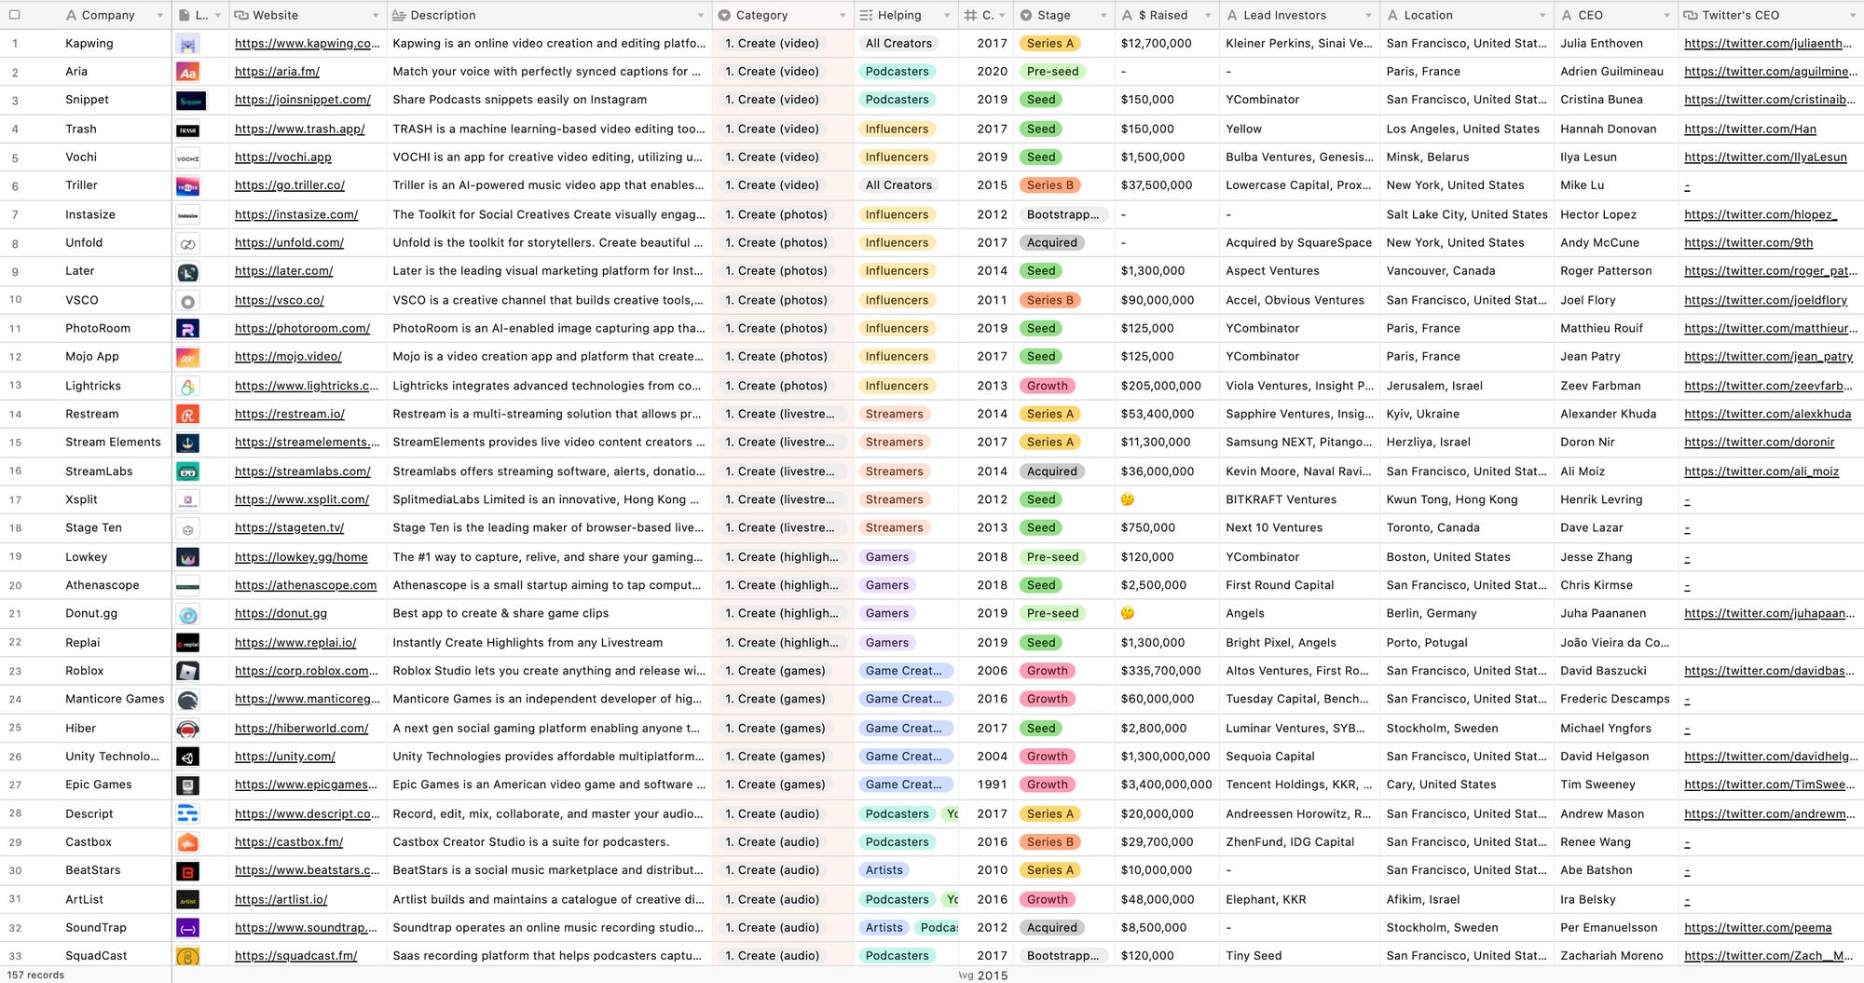Click the Series A tag for Kapwing
This screenshot has width=1864, height=983.
[1050, 43]
